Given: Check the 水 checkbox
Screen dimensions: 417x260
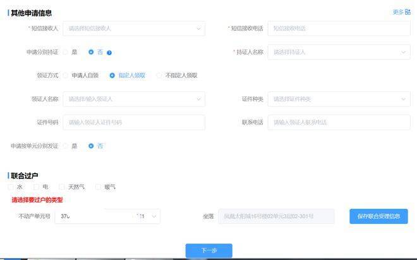Looking at the screenshot, I should pos(11,187).
